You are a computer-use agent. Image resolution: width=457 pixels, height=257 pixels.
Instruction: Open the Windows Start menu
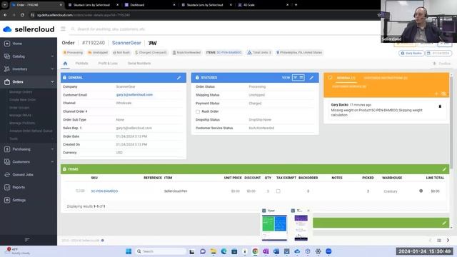click(x=129, y=251)
